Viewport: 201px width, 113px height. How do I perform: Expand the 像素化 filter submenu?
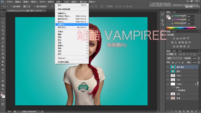click(x=72, y=46)
